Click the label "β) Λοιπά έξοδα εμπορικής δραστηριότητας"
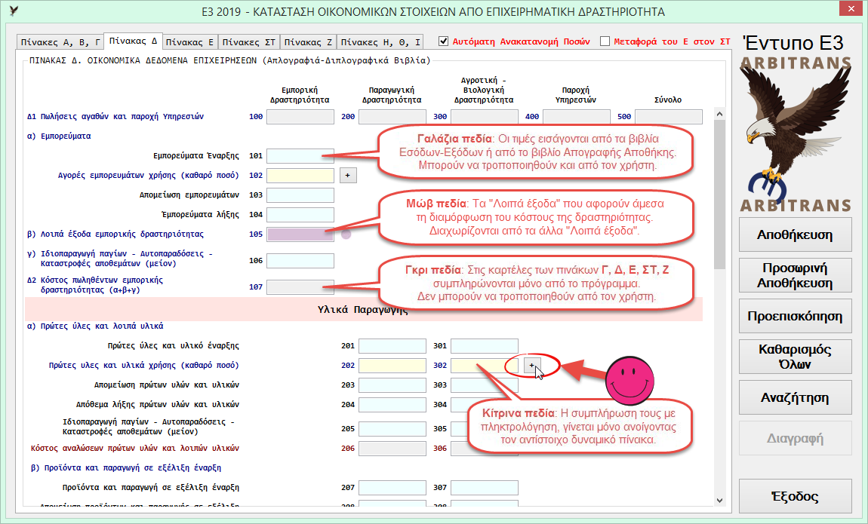Screen dimensions: 868x524 click(x=115, y=234)
